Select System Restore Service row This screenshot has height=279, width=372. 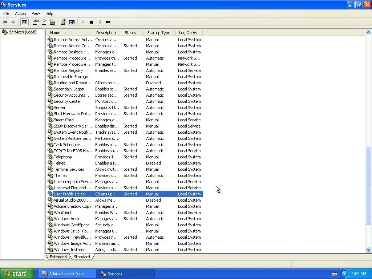click(125, 138)
